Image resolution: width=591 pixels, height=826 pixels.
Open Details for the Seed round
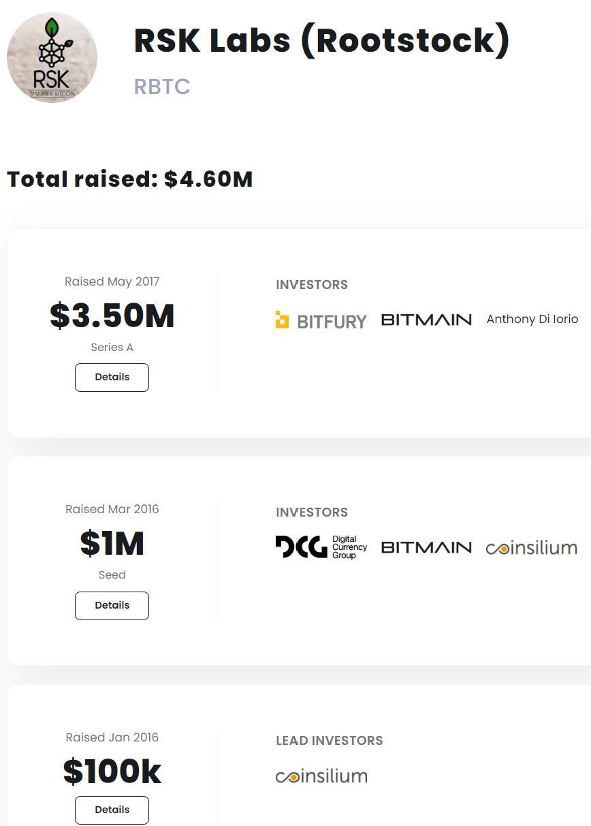click(112, 605)
